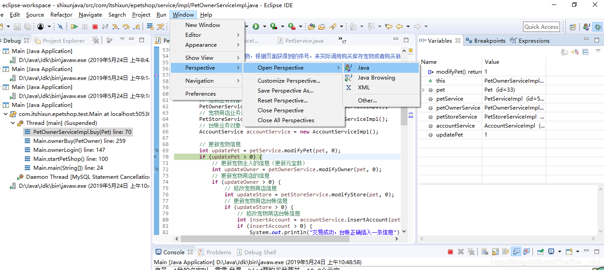Viewport: 604px width, 270px height.
Task: Select Java Browsing perspective
Action: [381, 77]
